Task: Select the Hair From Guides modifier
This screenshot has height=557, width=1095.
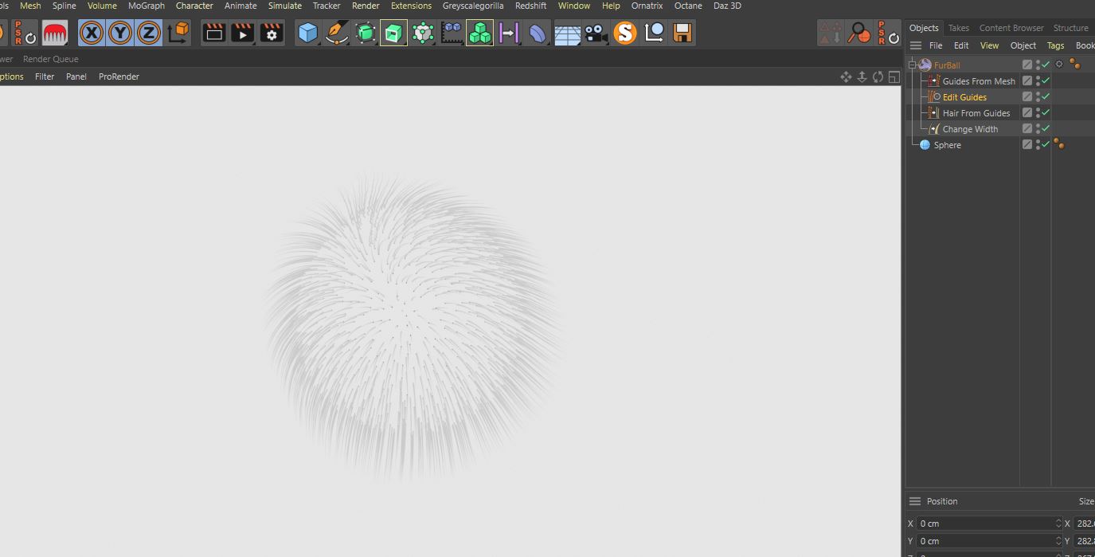Action: (x=976, y=113)
